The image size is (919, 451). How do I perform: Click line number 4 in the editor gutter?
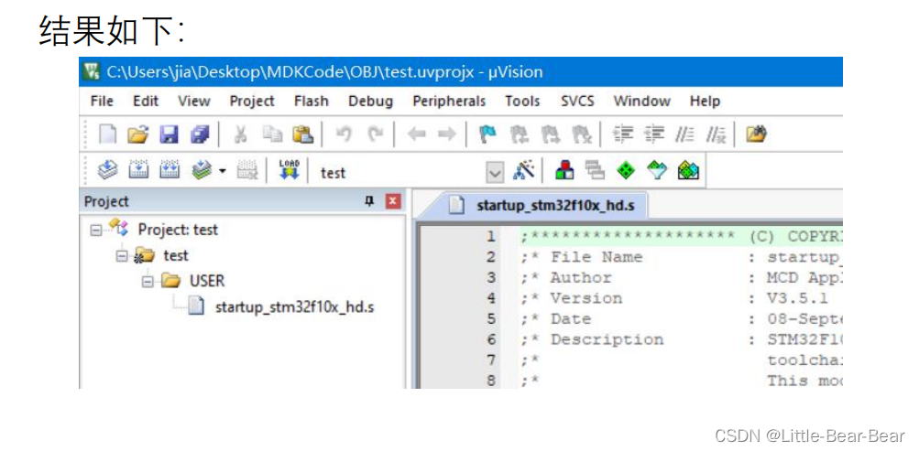pyautogui.click(x=491, y=298)
